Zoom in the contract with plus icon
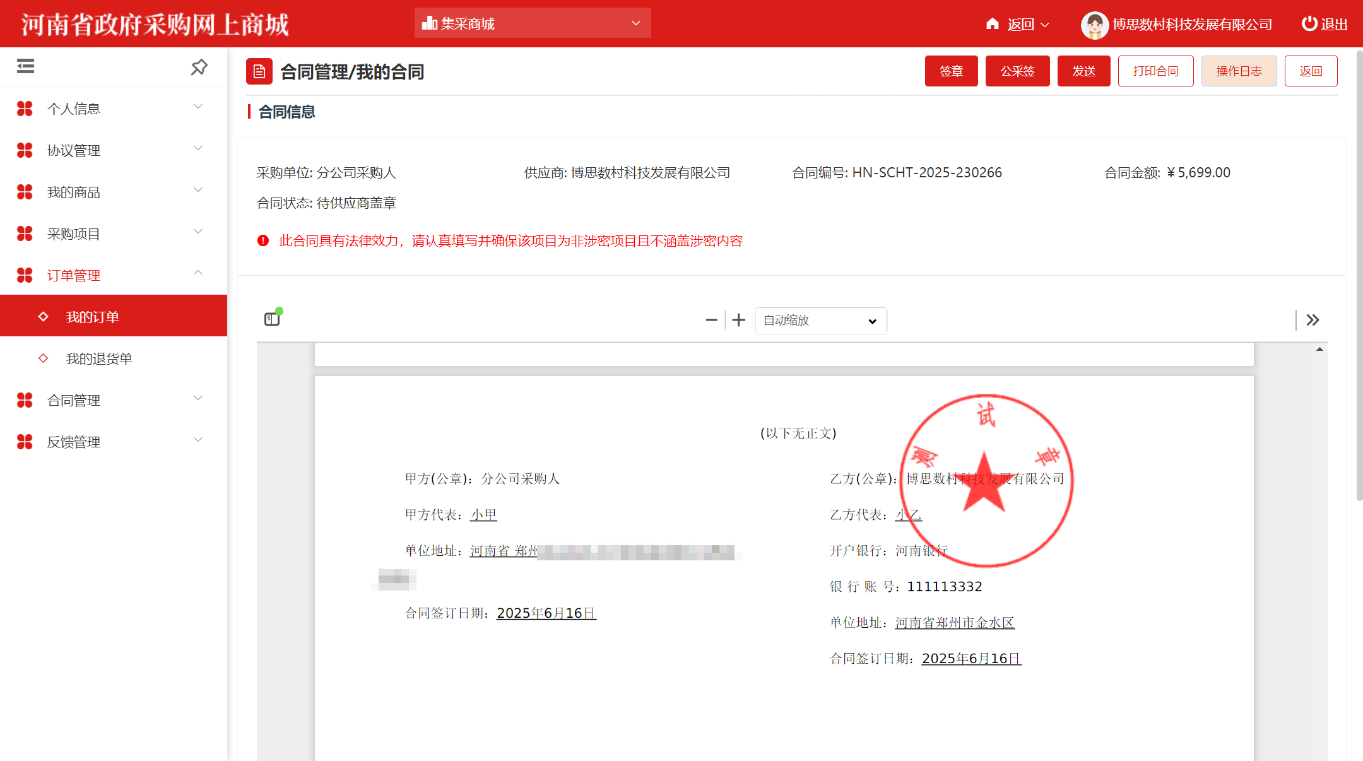This screenshot has width=1363, height=761. point(739,321)
